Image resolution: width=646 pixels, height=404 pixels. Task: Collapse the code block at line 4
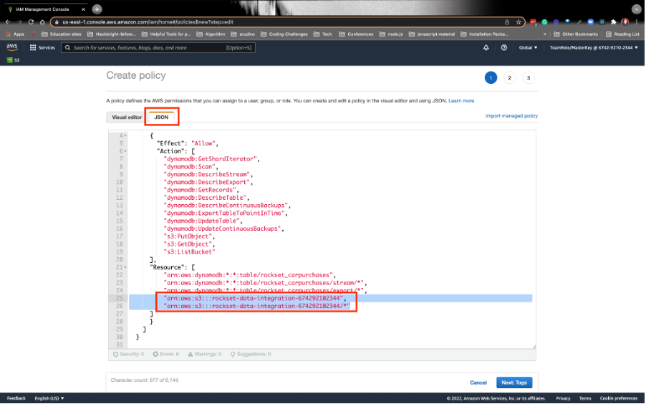[x=125, y=135]
